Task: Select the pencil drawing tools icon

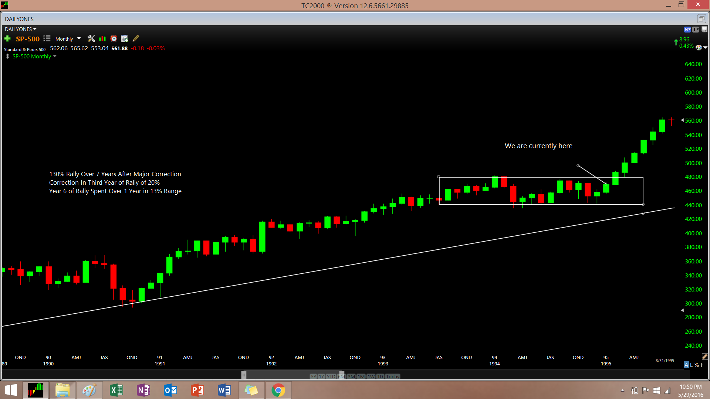Action: coord(136,38)
